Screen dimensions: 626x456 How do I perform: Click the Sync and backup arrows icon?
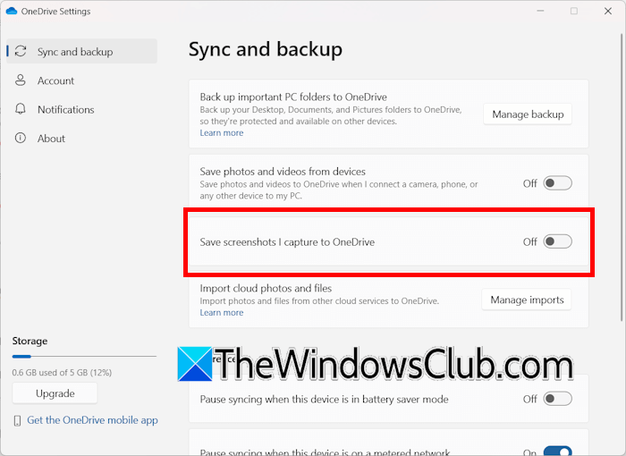(21, 52)
